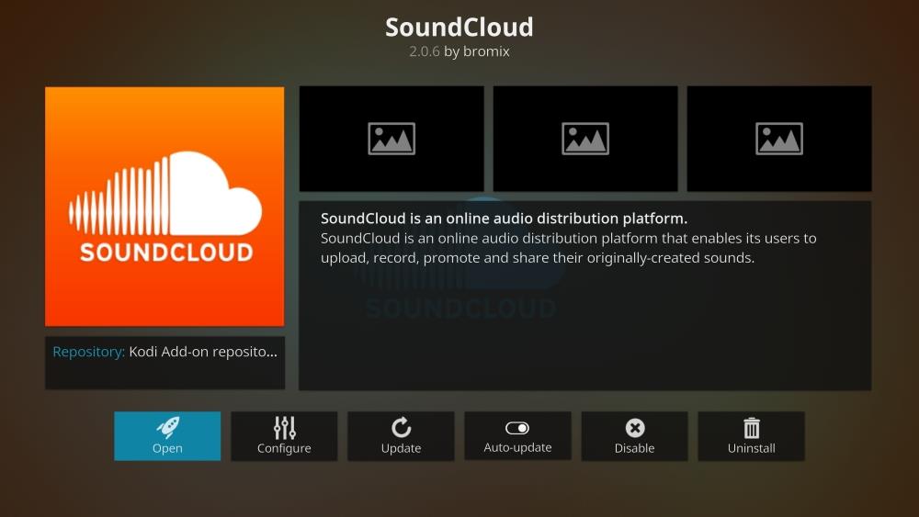Click the version text 2.0.6 by bromix
Viewport: 919px width, 517px height.
(x=459, y=51)
